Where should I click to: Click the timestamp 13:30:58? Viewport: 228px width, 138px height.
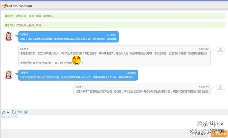coord(131,73)
